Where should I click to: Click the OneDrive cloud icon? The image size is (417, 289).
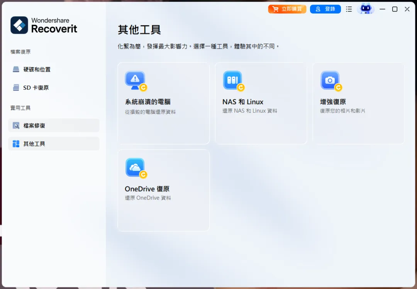pos(136,168)
